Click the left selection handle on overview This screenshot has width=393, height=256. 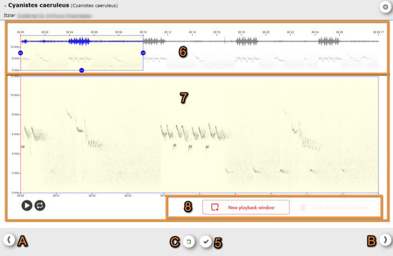point(21,53)
